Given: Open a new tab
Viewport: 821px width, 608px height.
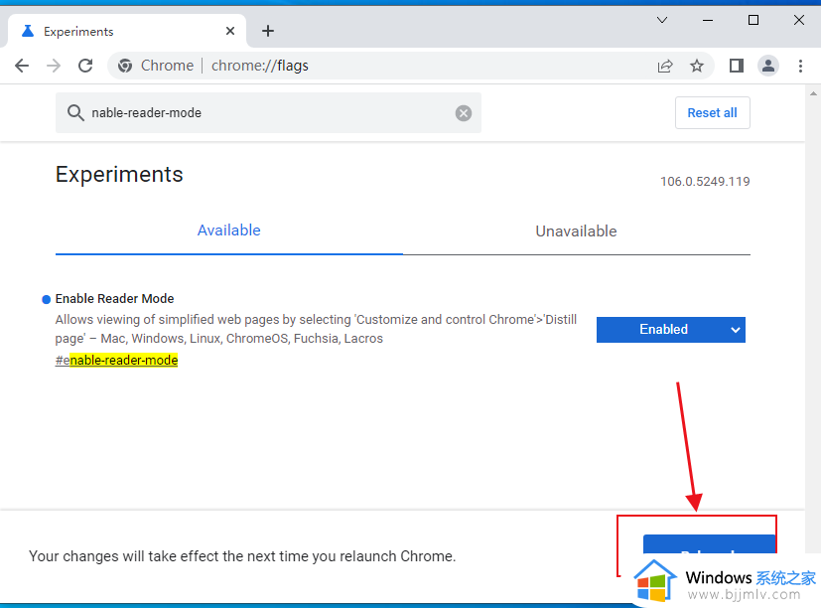Looking at the screenshot, I should pyautogui.click(x=268, y=31).
